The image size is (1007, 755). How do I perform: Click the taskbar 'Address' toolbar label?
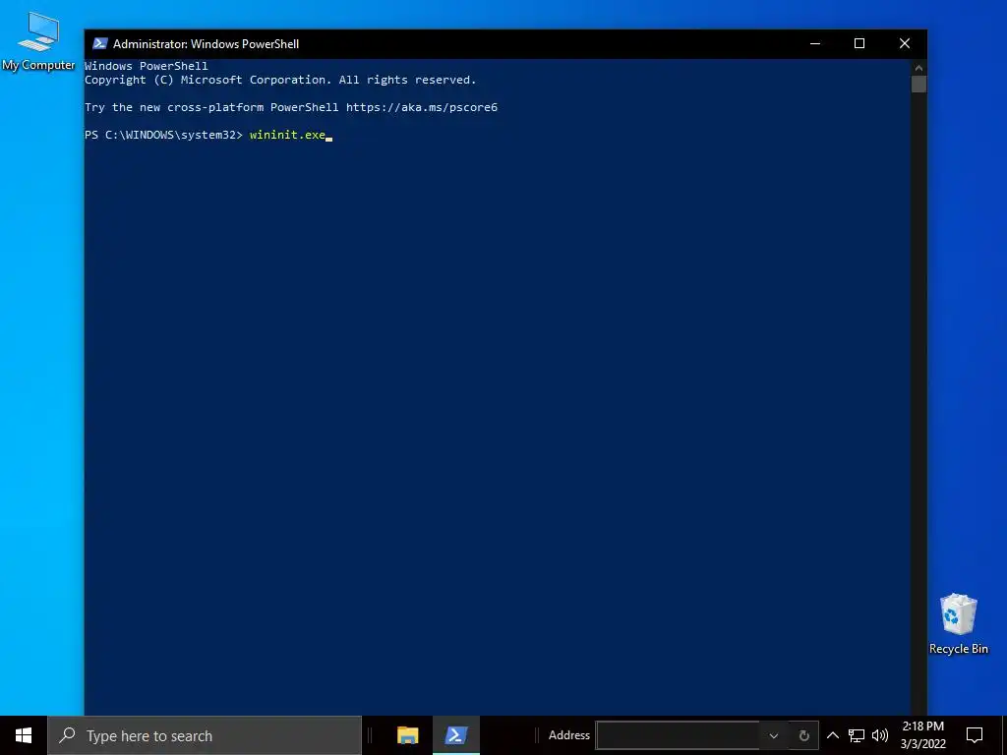tap(569, 735)
